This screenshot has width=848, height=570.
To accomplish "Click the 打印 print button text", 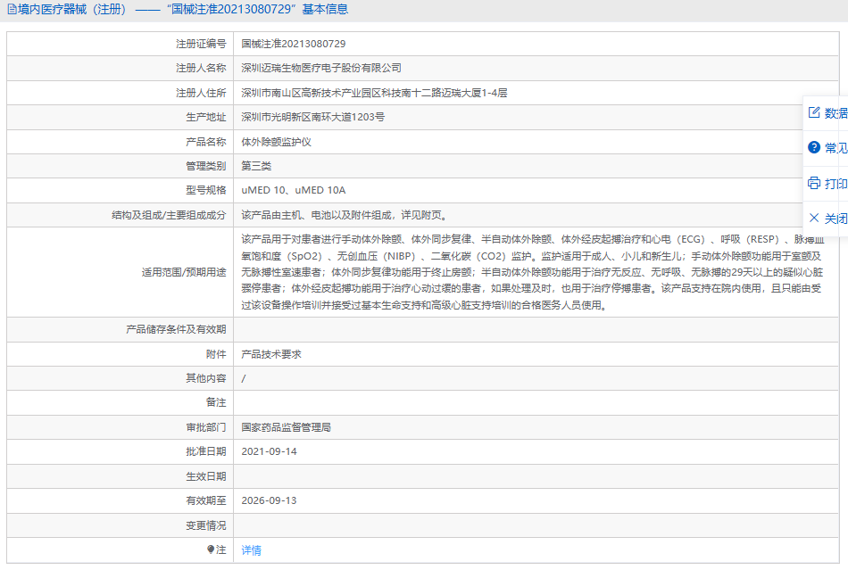I will [x=836, y=183].
